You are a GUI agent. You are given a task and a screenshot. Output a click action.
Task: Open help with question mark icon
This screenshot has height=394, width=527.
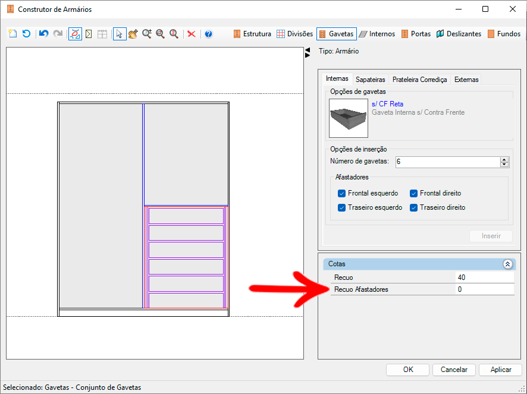pos(208,34)
